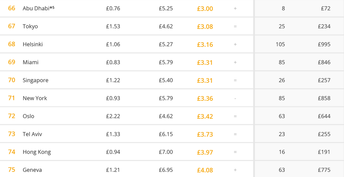Select the orange £3.36 average price
344x177 pixels.
click(x=205, y=98)
